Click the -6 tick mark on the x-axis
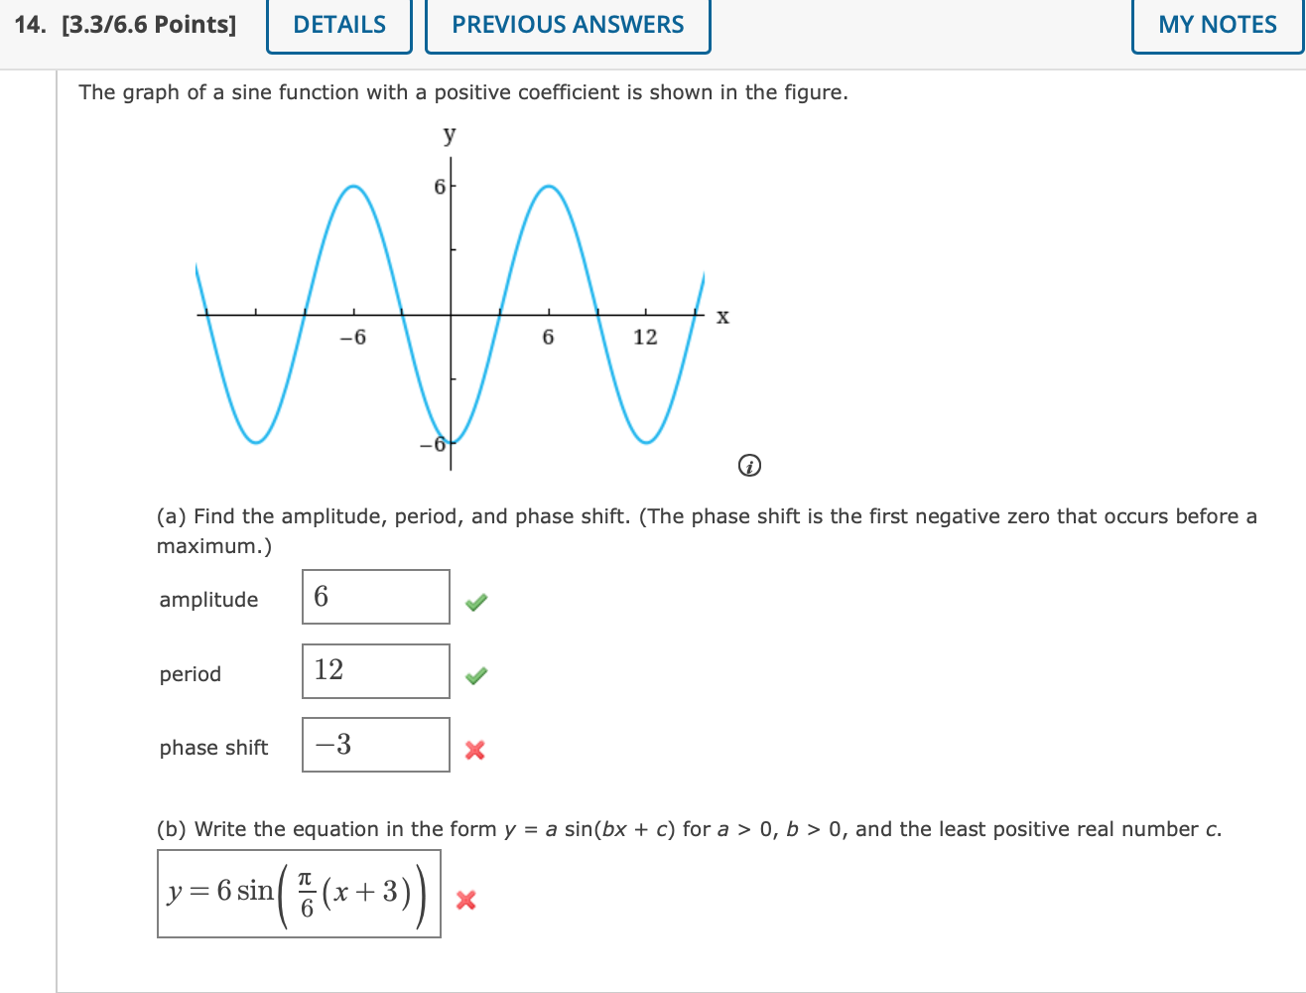 pos(355,338)
